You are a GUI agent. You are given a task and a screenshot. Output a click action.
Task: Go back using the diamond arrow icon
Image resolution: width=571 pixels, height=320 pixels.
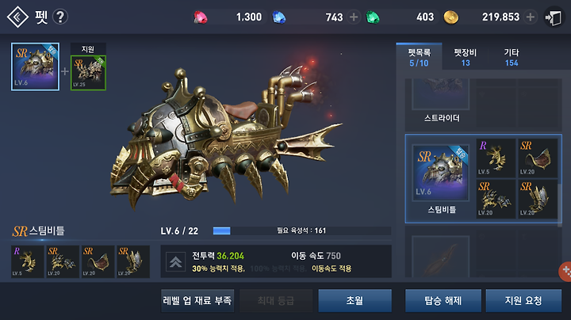pyautogui.click(x=17, y=17)
